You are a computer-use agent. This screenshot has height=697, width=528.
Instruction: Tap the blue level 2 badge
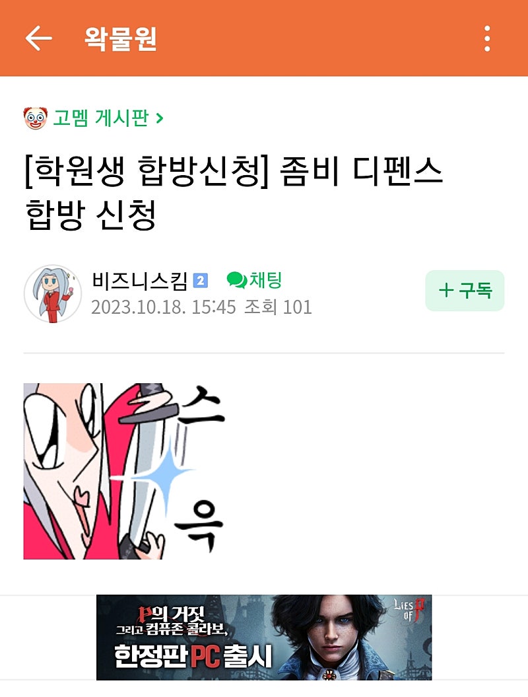(200, 281)
